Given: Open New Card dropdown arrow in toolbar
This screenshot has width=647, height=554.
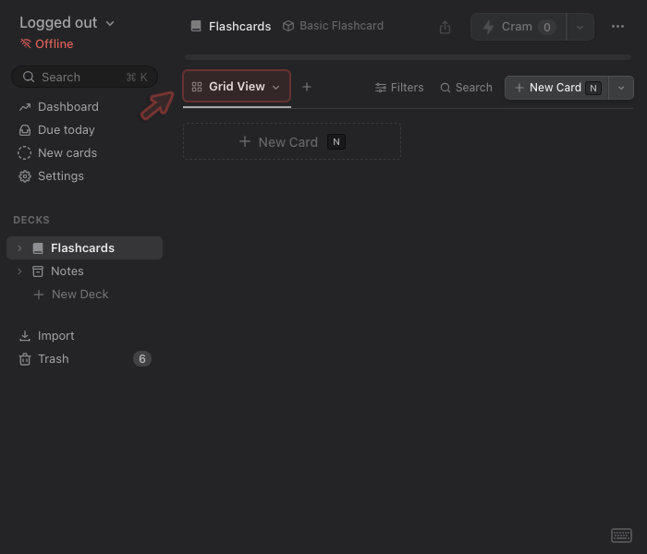Looking at the screenshot, I should [621, 88].
